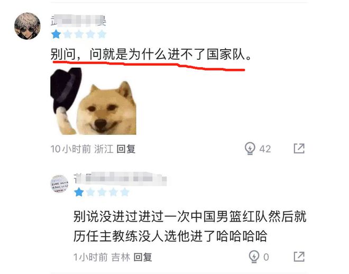Tap the second commenter's blurred username
Viewport: 349px width, 274px height.
coord(120,179)
